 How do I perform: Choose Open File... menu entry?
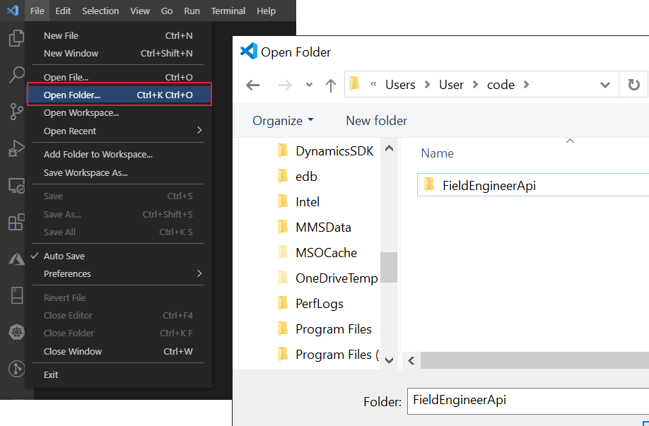click(118, 77)
